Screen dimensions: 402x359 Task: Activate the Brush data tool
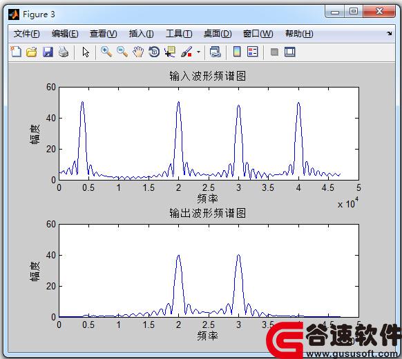pyautogui.click(x=186, y=52)
